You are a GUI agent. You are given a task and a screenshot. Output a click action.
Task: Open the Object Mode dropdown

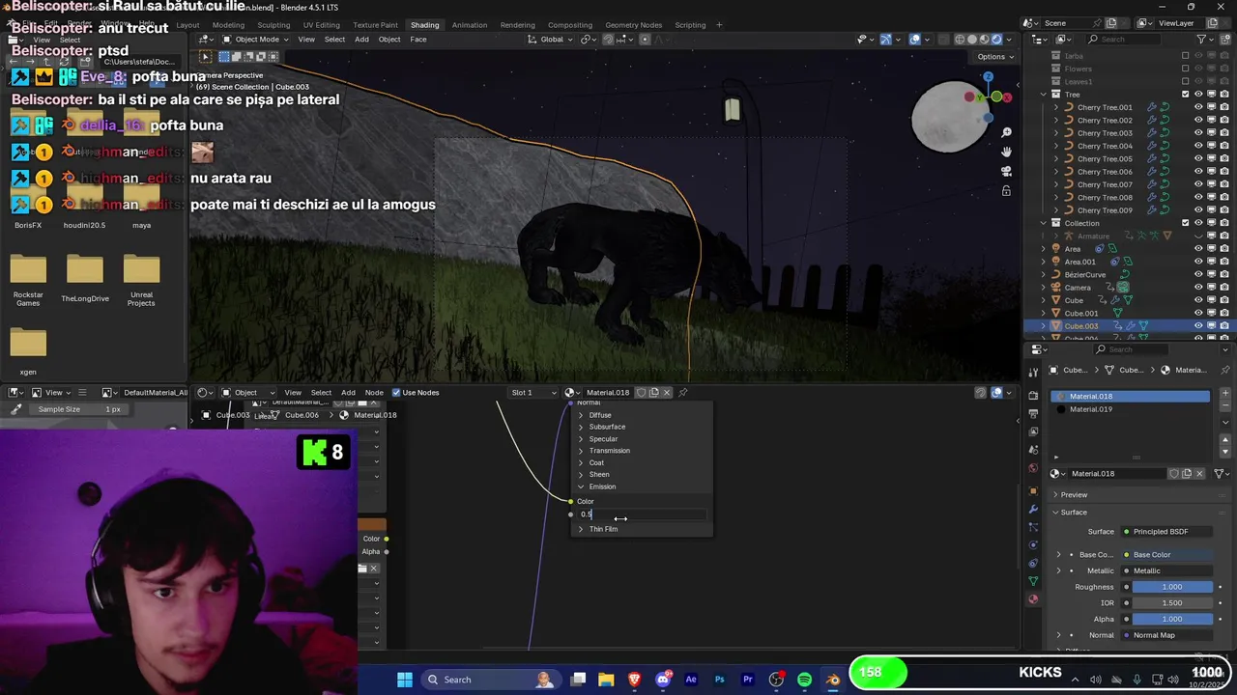pyautogui.click(x=256, y=40)
